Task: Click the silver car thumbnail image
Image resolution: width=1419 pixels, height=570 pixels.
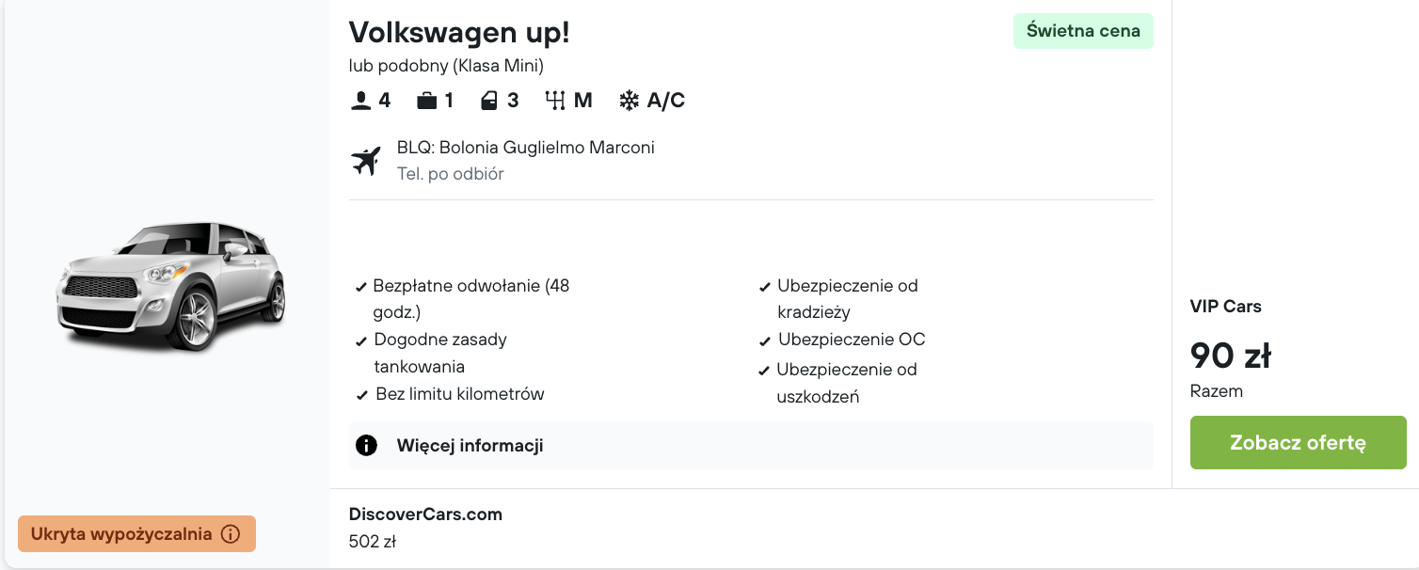Action: point(169,284)
